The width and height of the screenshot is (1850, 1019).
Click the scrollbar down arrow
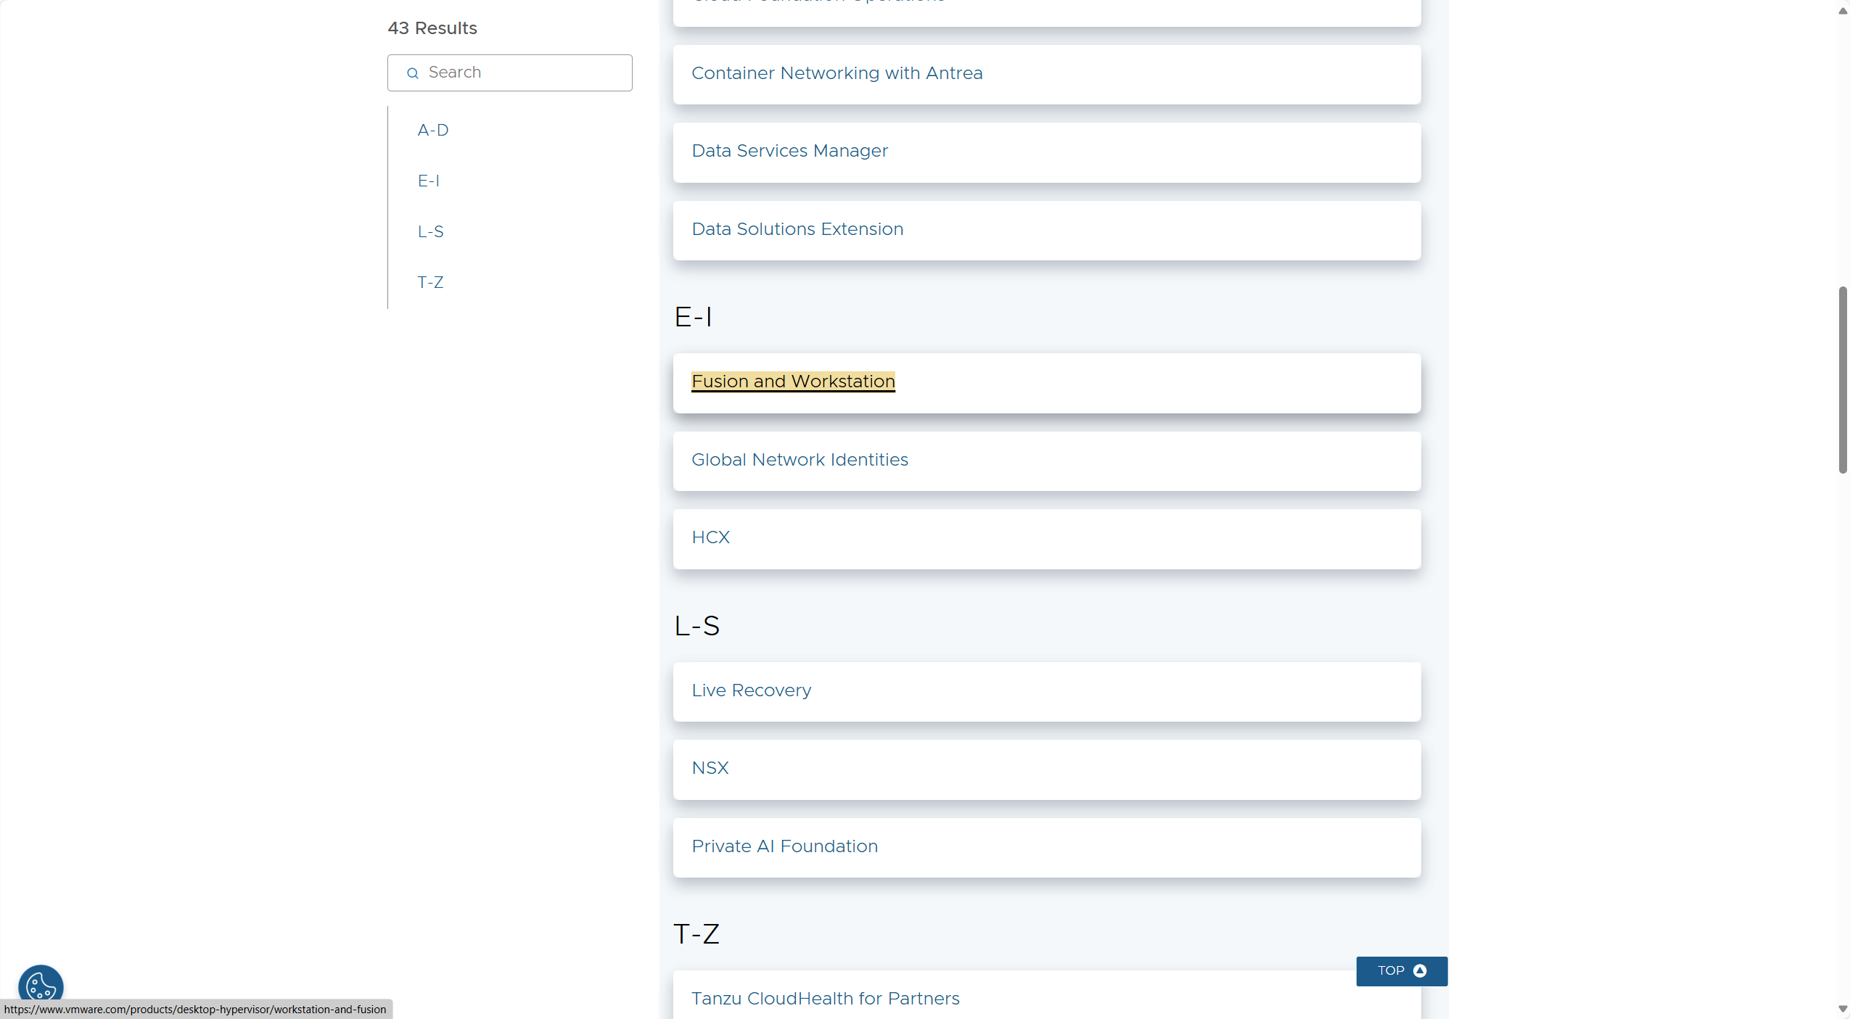click(1842, 1009)
